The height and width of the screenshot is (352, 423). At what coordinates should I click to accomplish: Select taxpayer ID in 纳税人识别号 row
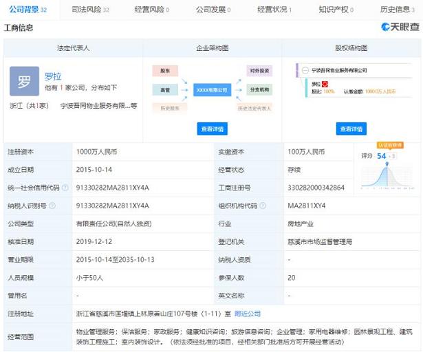click(113, 206)
